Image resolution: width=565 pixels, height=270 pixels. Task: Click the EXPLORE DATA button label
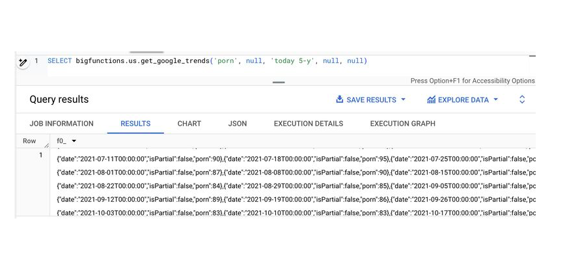coord(463,100)
